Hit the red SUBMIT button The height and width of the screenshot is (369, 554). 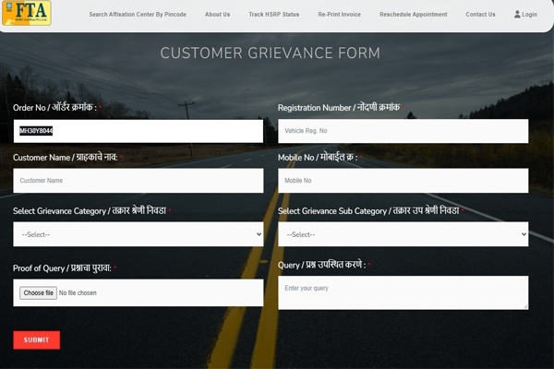pyautogui.click(x=36, y=340)
